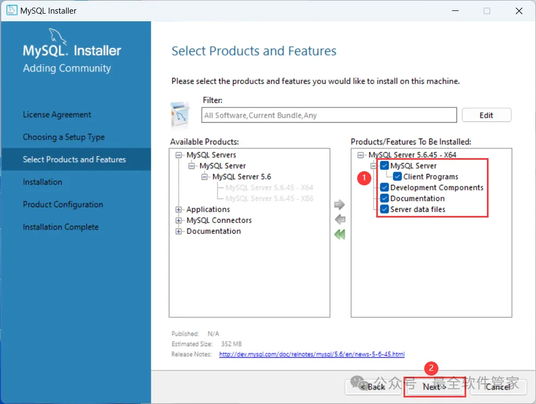This screenshot has height=404, width=536.
Task: Collapse the MySQL Server 5.6 node
Action: click(x=204, y=177)
